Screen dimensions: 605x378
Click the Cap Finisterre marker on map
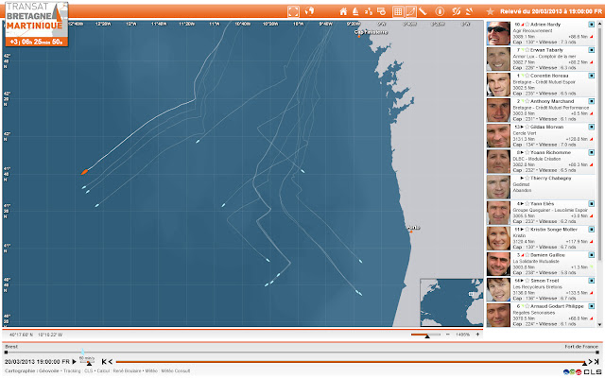click(x=359, y=36)
